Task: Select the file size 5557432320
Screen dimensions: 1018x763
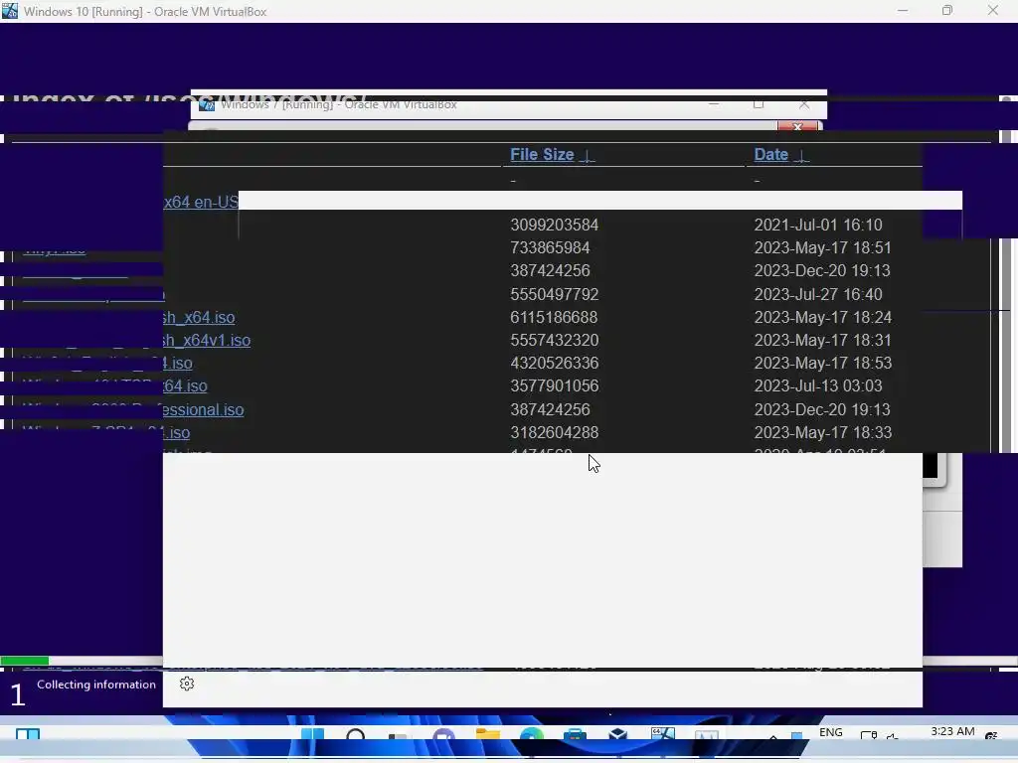Action: click(555, 341)
